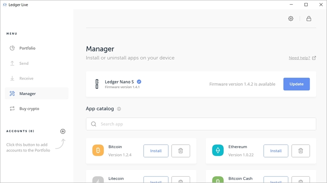Maximize the Ledger Live window
The height and width of the screenshot is (183, 327).
306,5
